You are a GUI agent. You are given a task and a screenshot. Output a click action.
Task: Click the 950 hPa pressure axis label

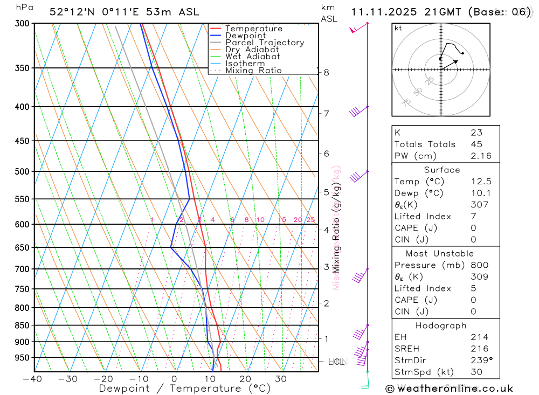pos(22,358)
